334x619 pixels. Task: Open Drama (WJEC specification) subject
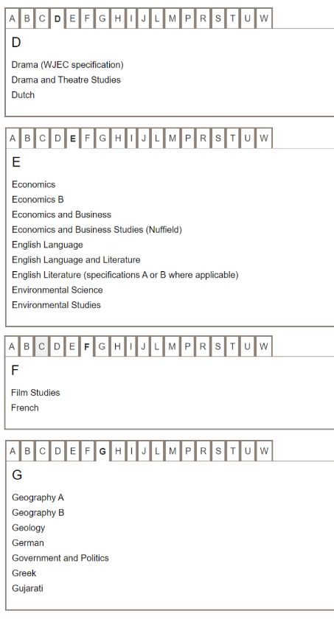[x=68, y=65]
